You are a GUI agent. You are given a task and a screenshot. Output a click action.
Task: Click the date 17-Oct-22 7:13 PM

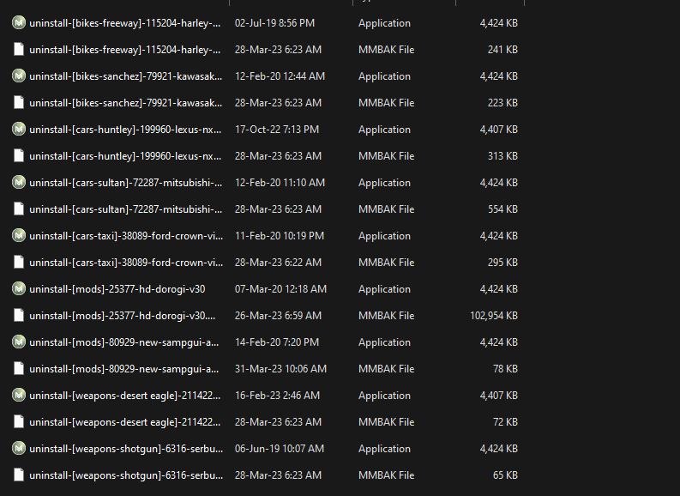[277, 130]
